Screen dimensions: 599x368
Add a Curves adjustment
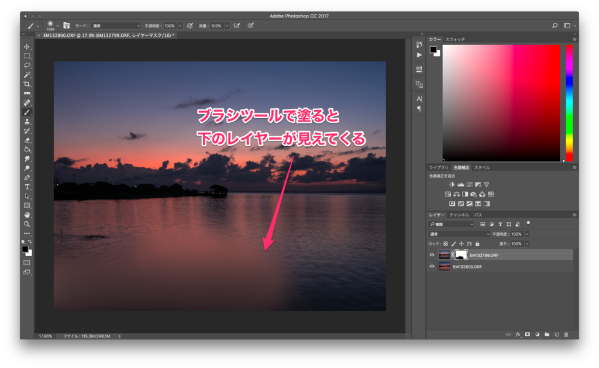(x=470, y=184)
